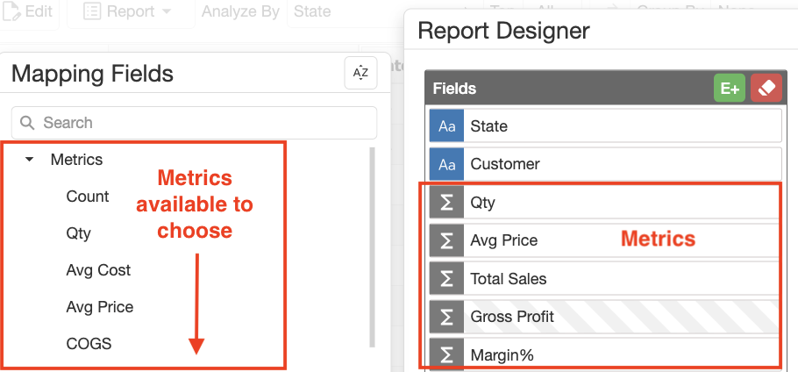The height and width of the screenshot is (372, 798).
Task: Open the Report dropdown menu
Action: pos(131,11)
